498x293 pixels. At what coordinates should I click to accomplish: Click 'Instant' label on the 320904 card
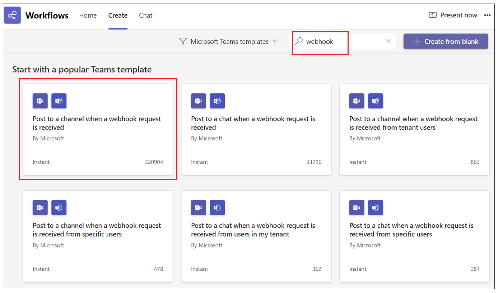pos(41,162)
